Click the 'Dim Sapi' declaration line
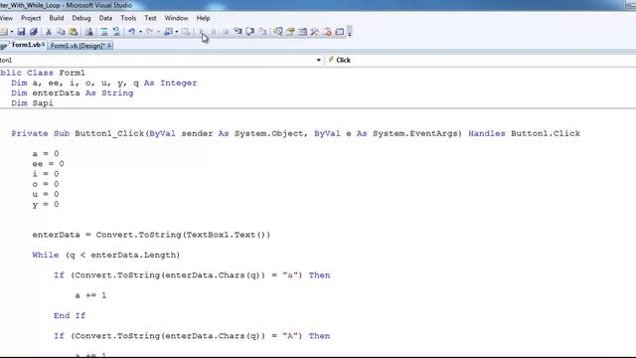This screenshot has height=358, width=636. tap(32, 103)
